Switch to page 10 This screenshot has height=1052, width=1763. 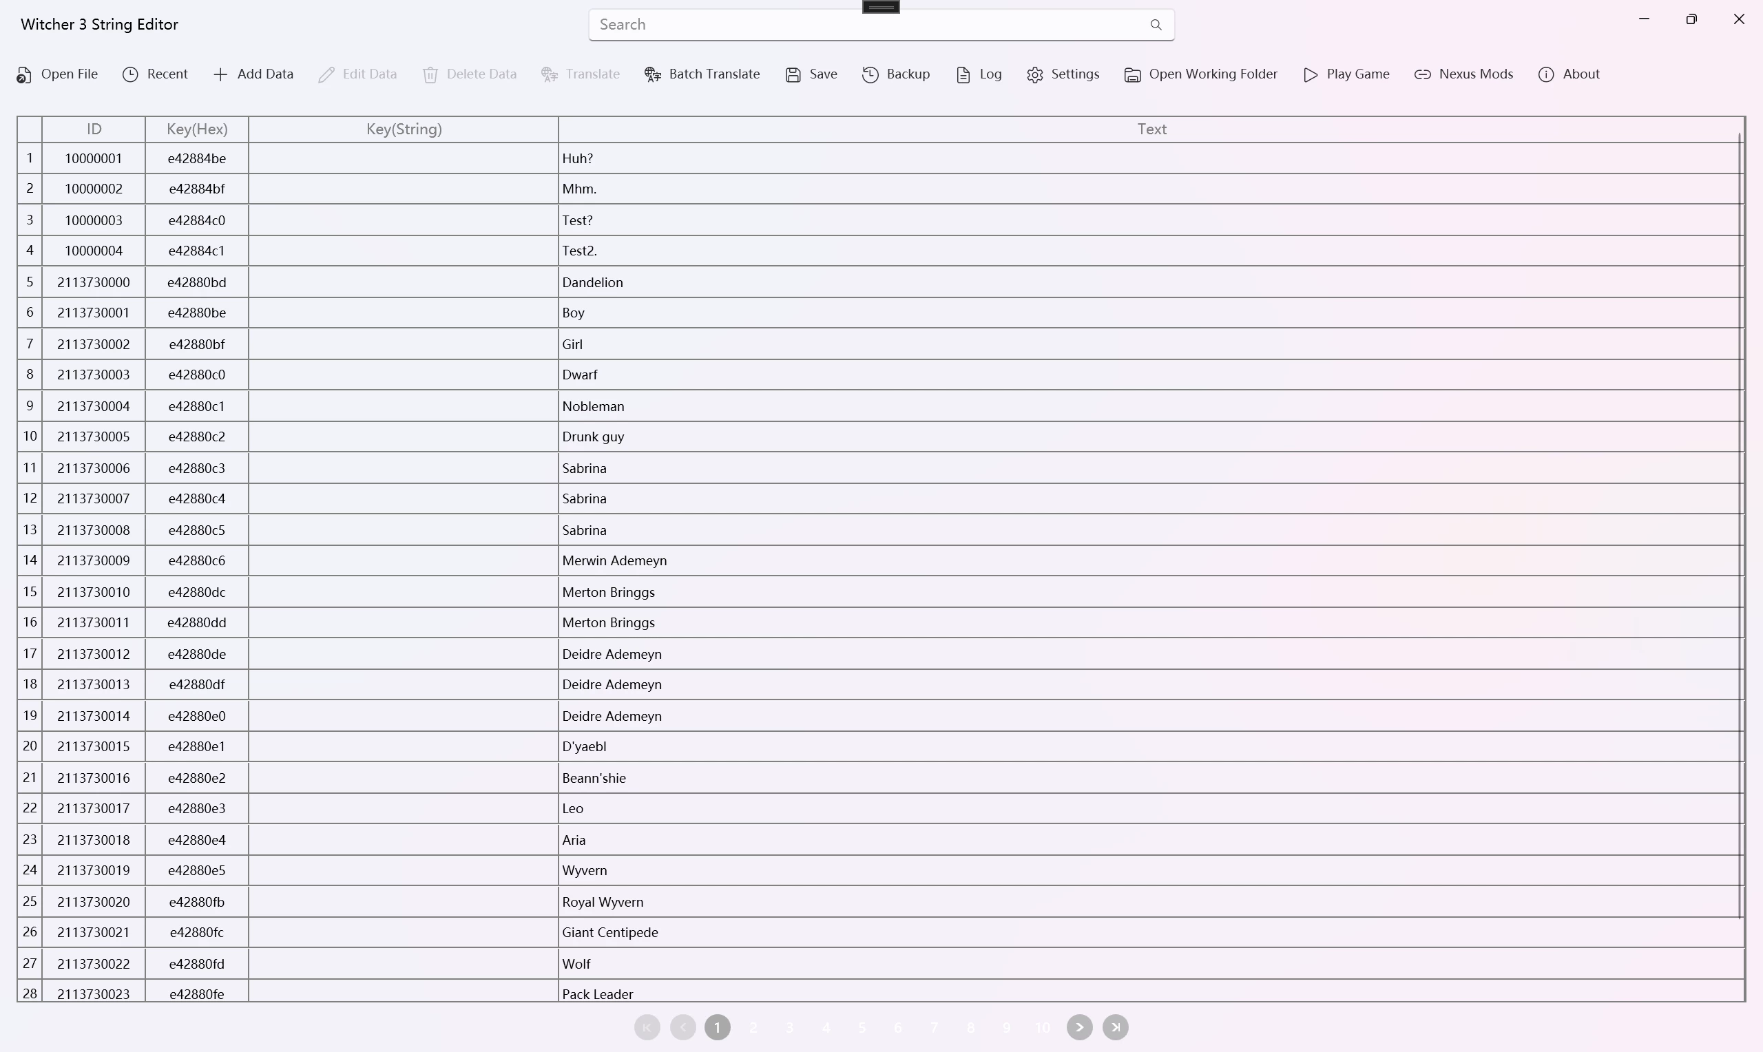(1042, 1027)
